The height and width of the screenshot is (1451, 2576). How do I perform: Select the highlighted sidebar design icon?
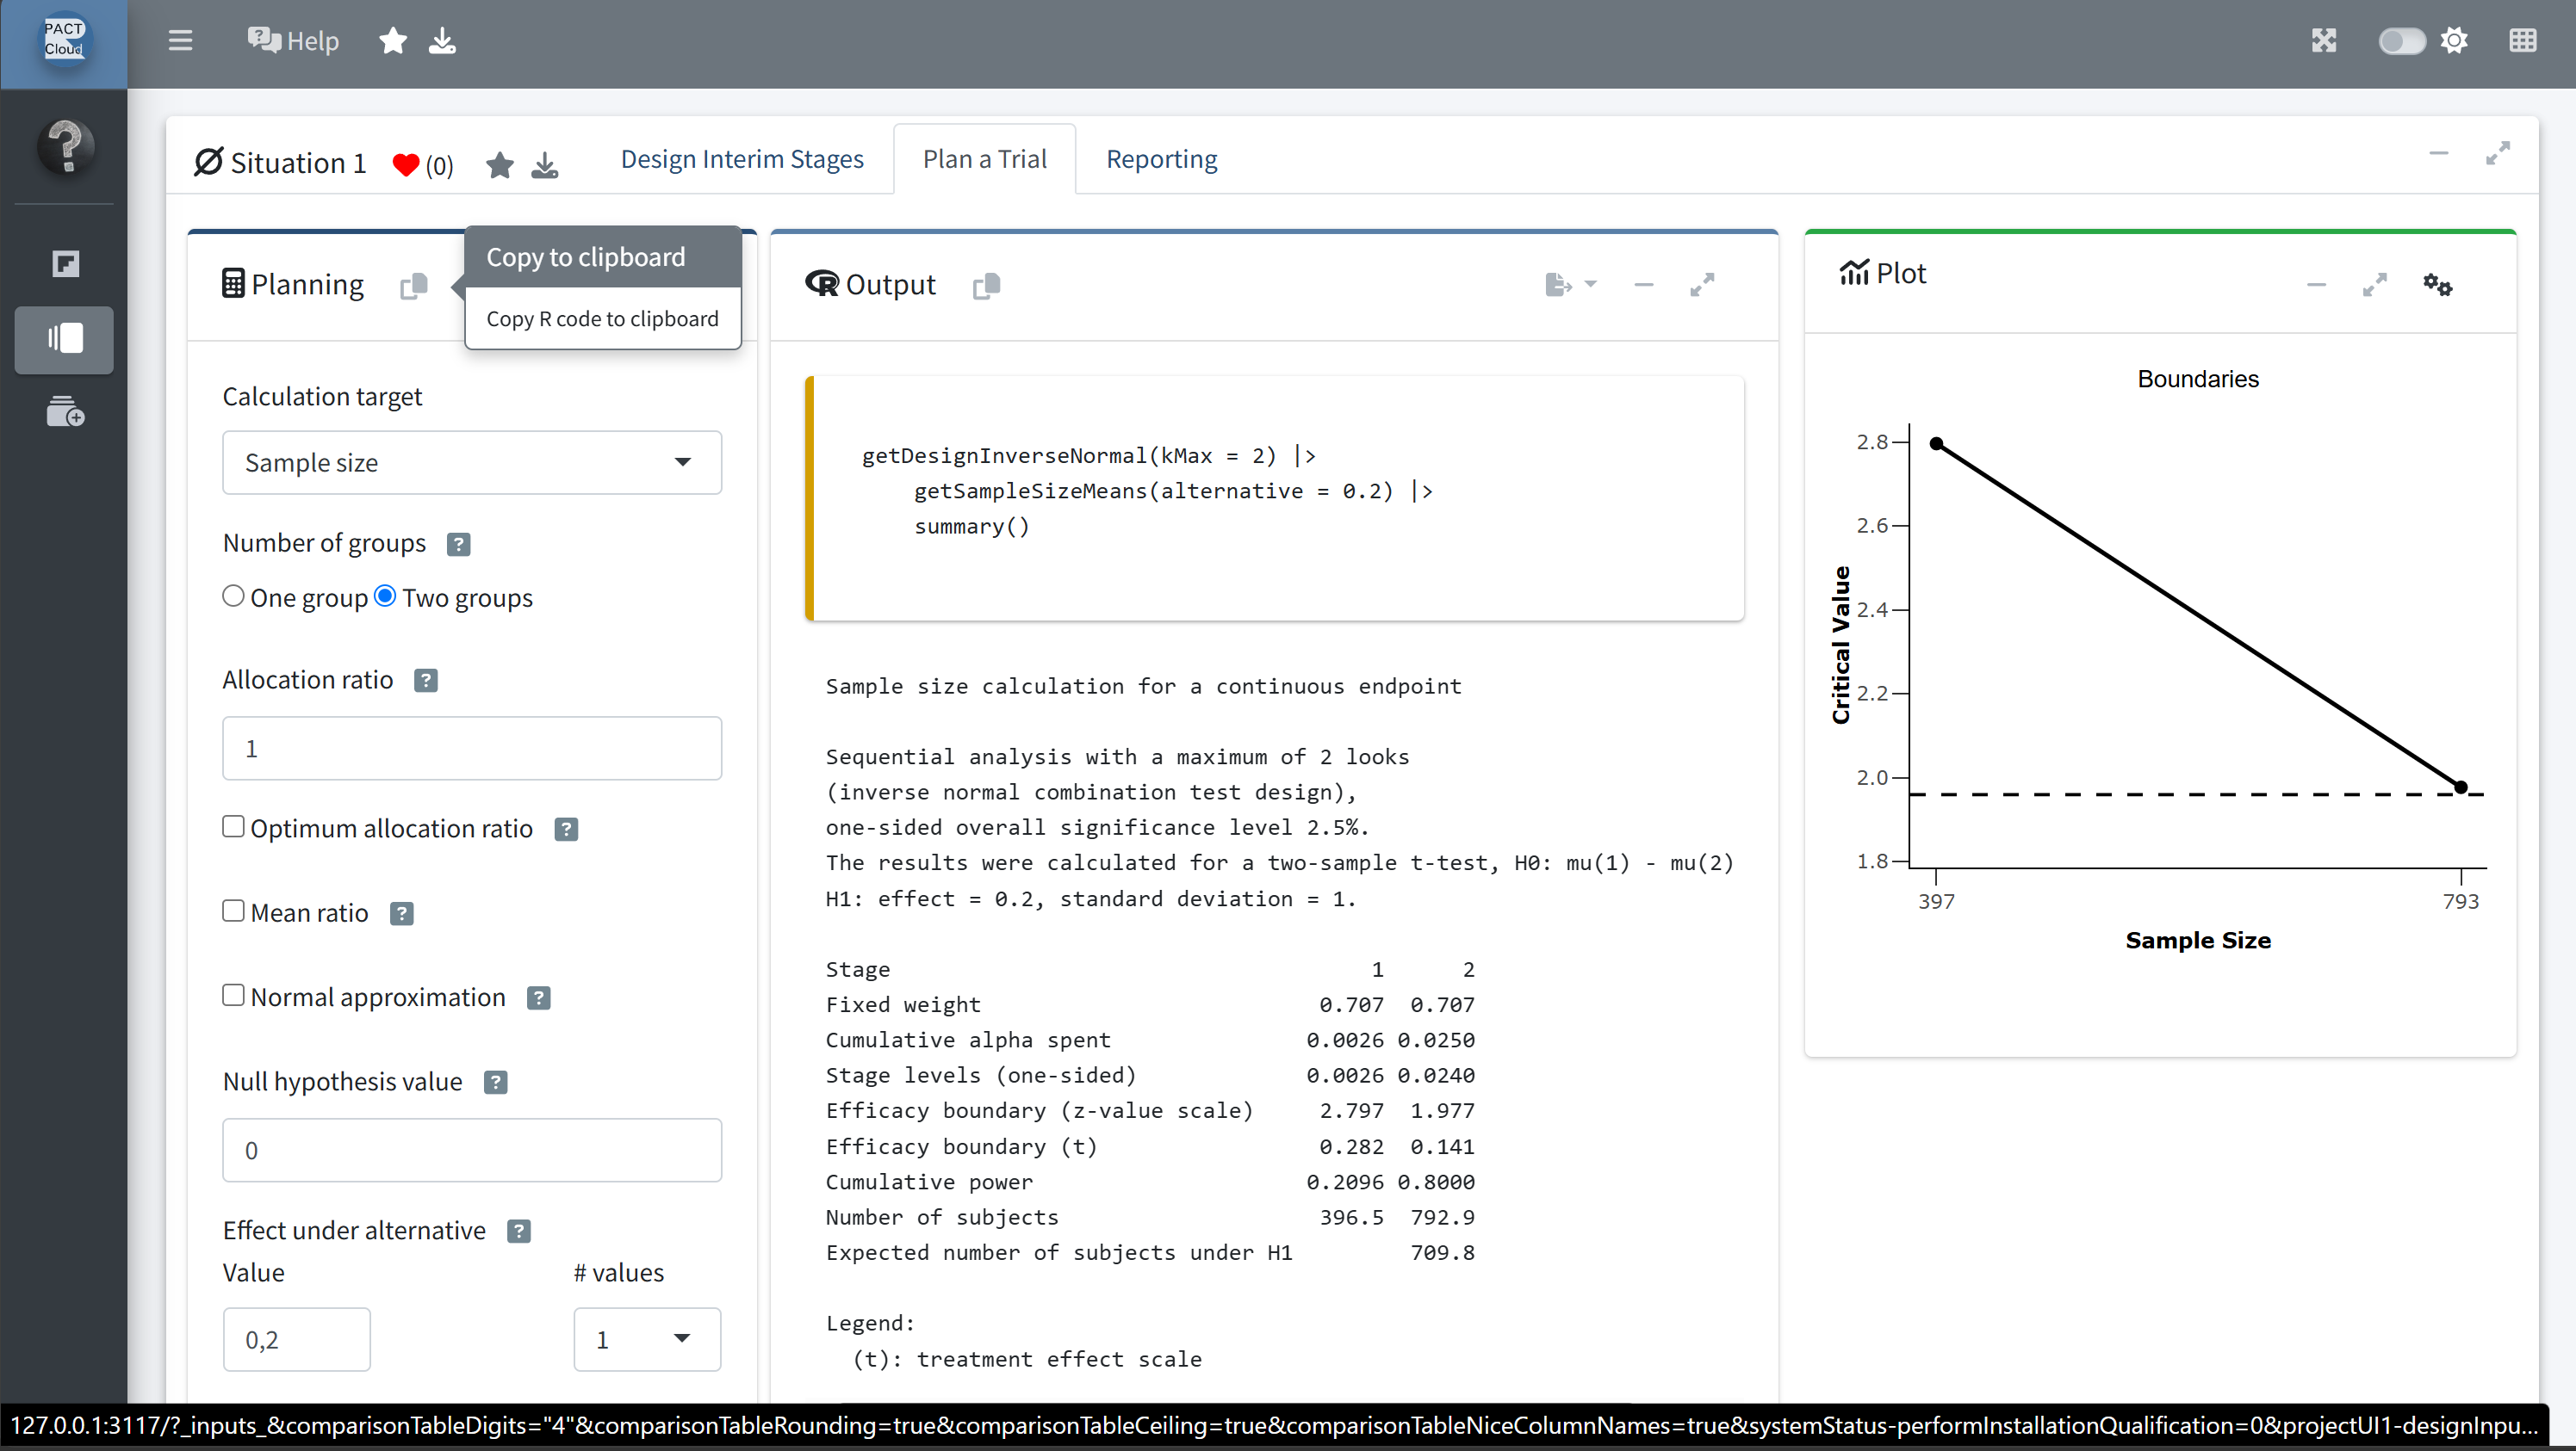(64, 339)
